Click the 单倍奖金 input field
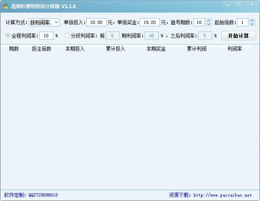Screen dimensions: 260x201 [x=150, y=22]
